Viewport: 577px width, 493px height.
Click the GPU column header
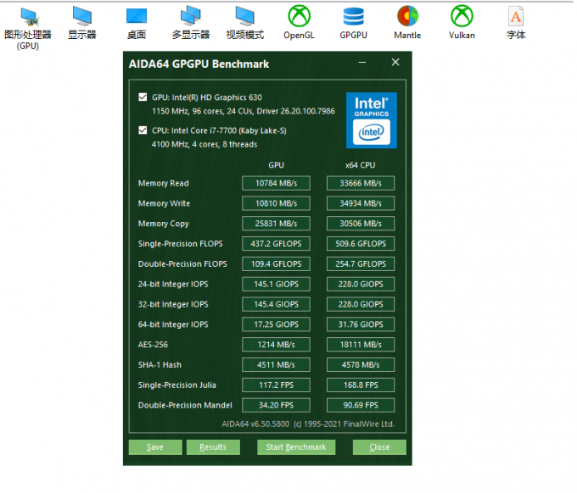276,165
